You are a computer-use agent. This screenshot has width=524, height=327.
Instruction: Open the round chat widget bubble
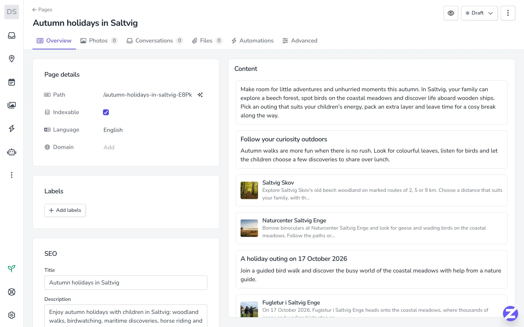510,313
